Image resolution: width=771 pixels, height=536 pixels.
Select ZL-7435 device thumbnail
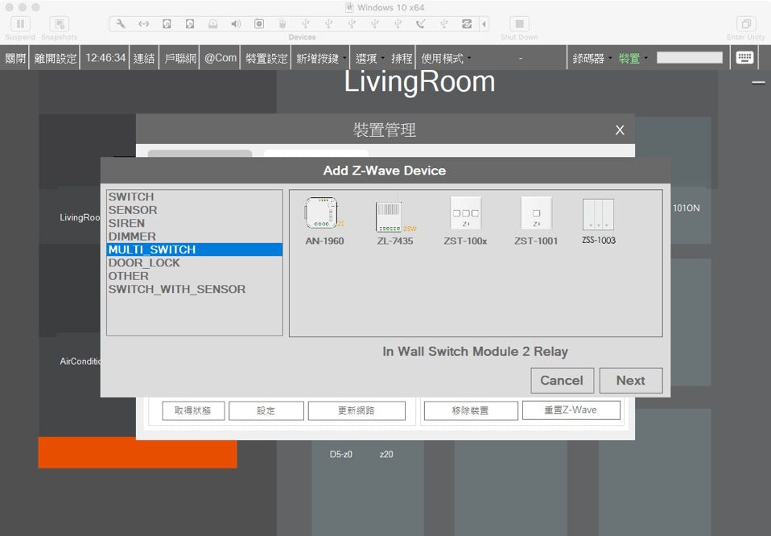coord(395,221)
